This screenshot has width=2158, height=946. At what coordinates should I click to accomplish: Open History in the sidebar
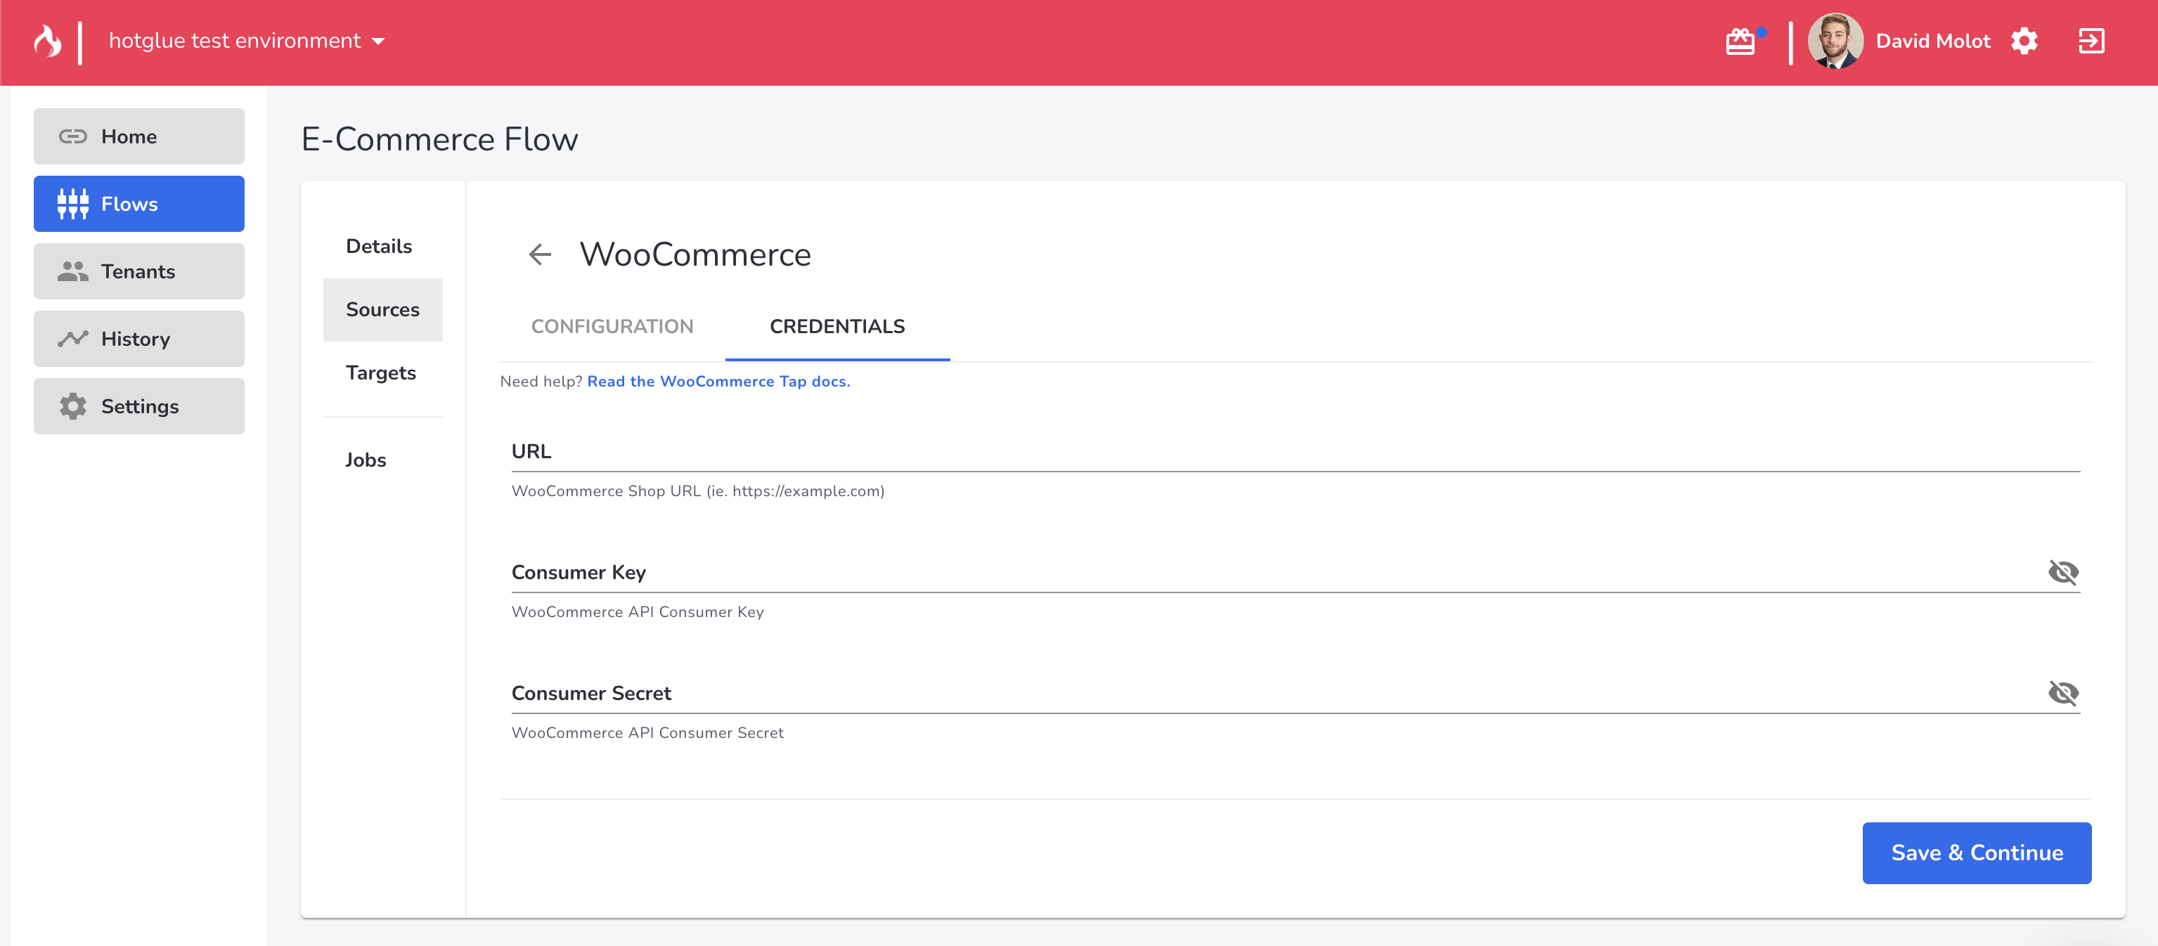(x=139, y=339)
